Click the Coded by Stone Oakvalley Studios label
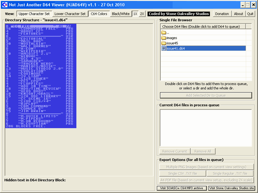 pos(179,14)
